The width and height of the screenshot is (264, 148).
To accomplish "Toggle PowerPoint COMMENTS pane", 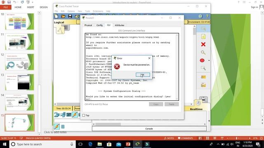I will coord(185,138).
